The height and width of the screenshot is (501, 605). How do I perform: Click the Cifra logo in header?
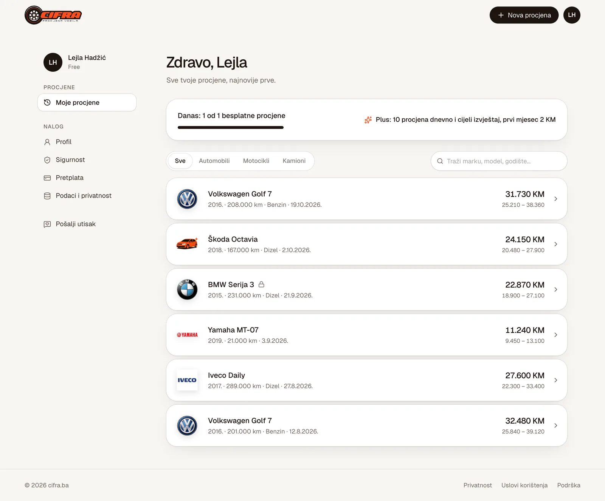point(53,15)
